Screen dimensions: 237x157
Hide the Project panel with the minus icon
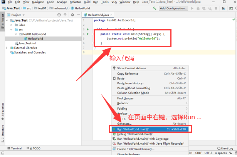79,15
